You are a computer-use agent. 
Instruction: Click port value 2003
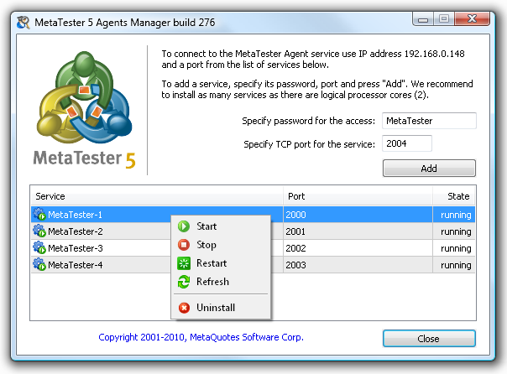[x=295, y=265]
